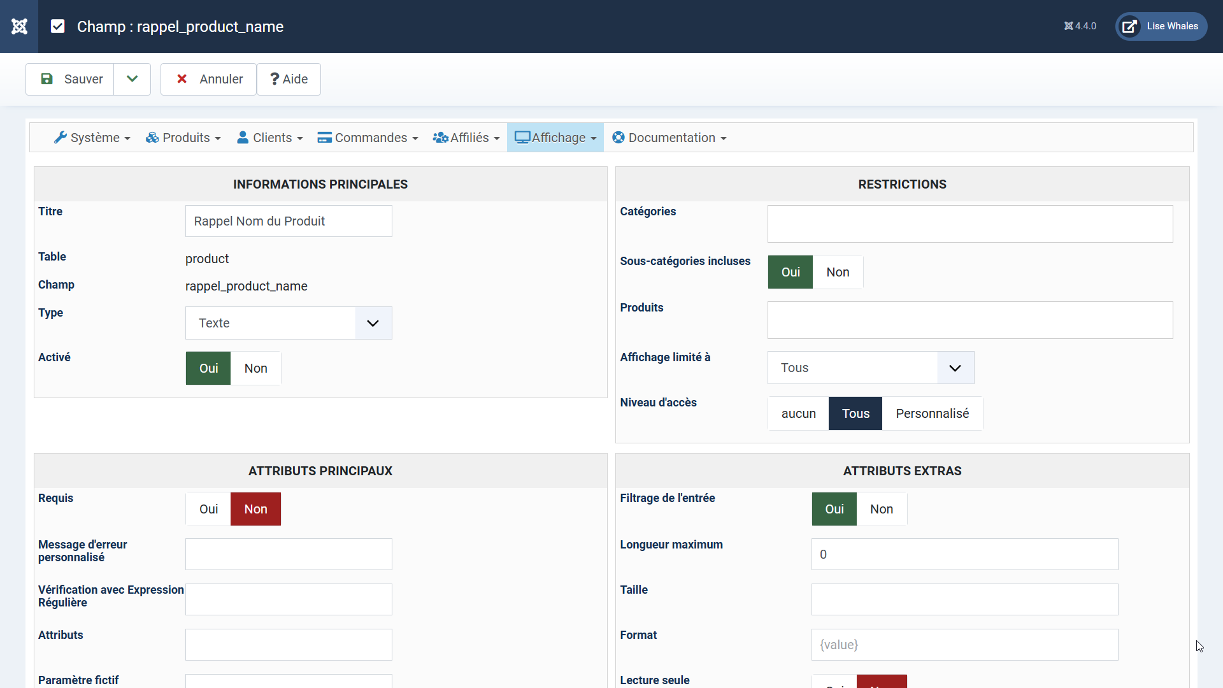This screenshot has width=1223, height=688.
Task: Open the Aide help button
Action: pos(289,79)
